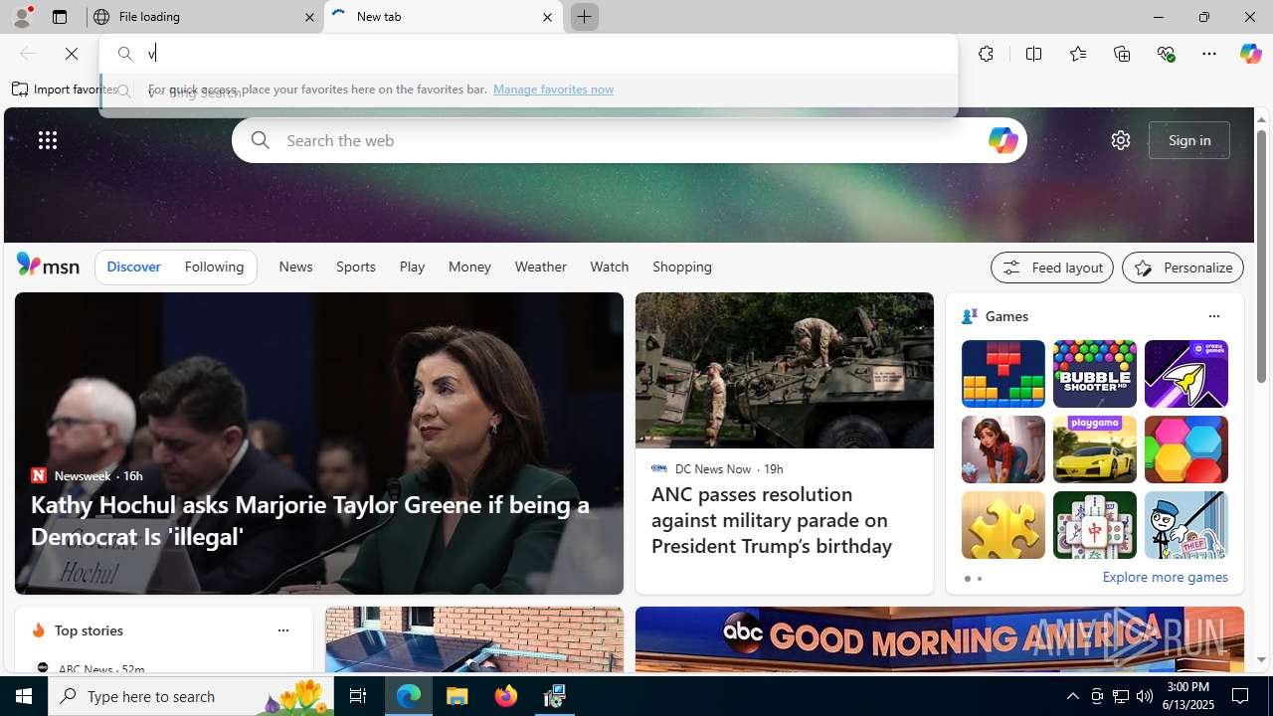
Task: Open the block puzzle game tile
Action: [1002, 374]
